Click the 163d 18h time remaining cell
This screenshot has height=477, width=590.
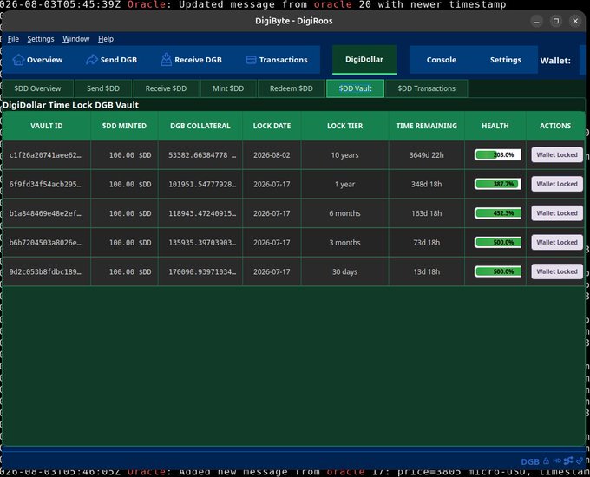pos(427,213)
